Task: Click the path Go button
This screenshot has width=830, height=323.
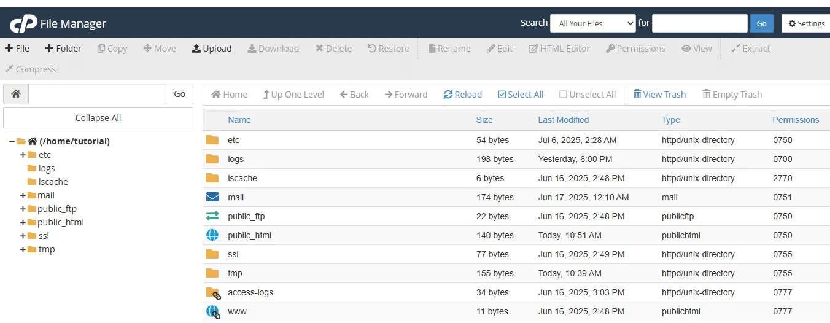Action: pyautogui.click(x=179, y=94)
